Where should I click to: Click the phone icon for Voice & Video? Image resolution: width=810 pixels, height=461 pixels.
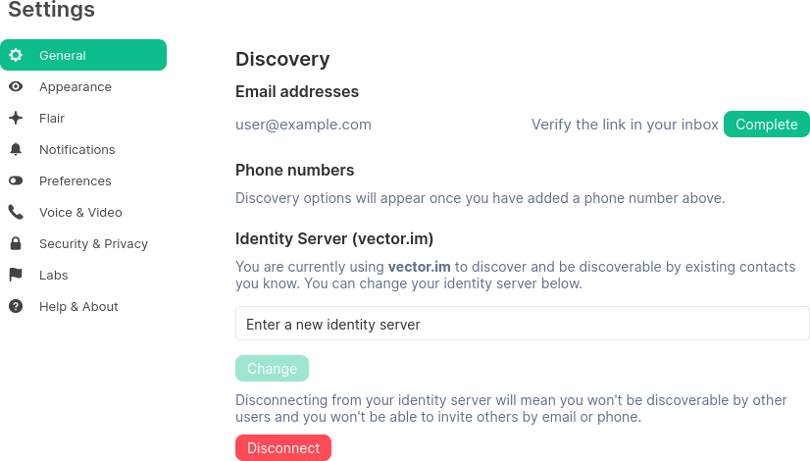click(16, 213)
